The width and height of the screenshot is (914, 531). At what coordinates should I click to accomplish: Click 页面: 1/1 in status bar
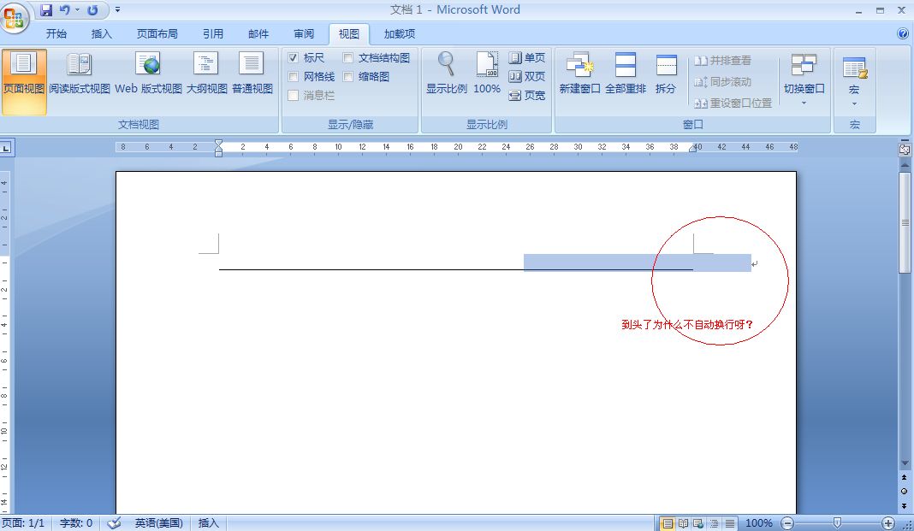point(23,523)
